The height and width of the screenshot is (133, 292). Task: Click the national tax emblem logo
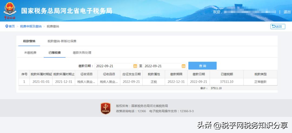(x=10, y=11)
